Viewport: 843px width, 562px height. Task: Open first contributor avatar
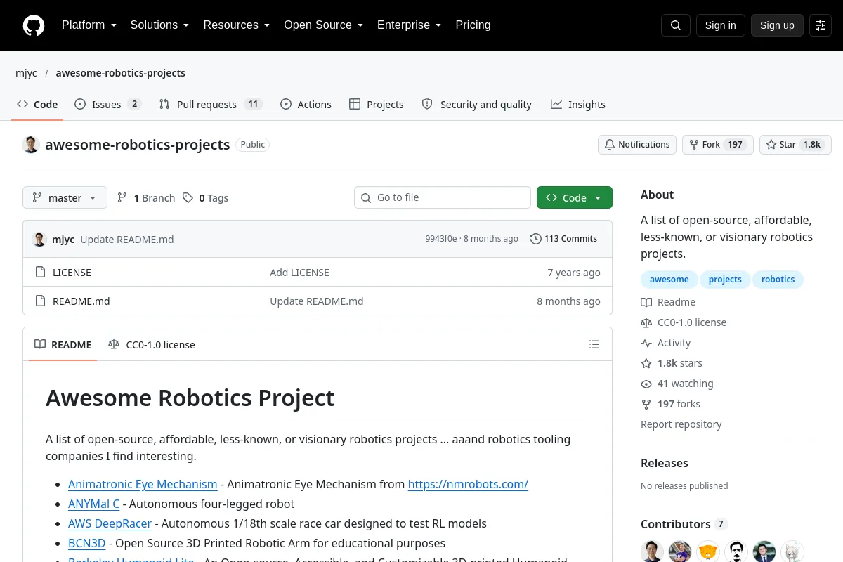(652, 551)
